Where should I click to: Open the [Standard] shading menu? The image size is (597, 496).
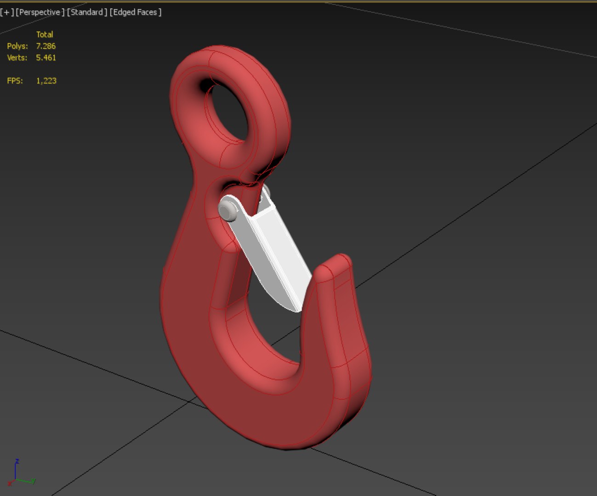[87, 12]
